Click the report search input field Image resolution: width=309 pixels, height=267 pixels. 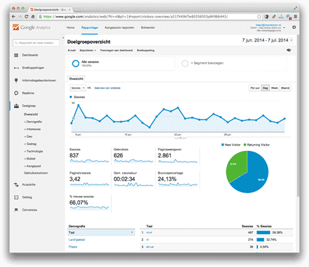36,43
